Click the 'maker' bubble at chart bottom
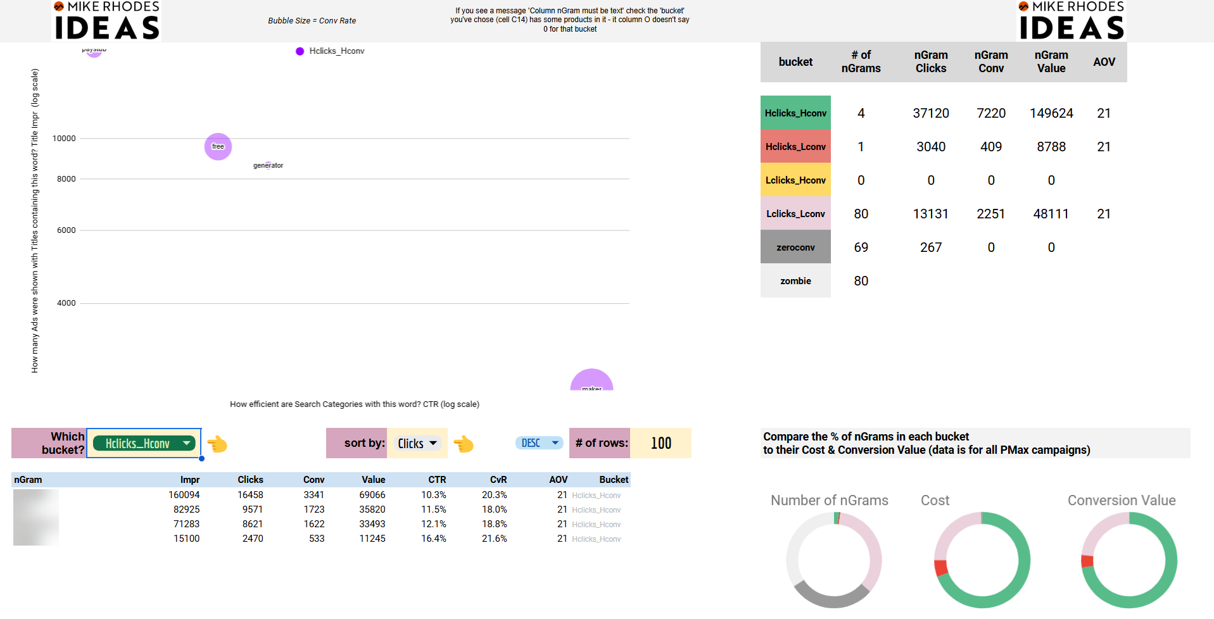 pyautogui.click(x=591, y=380)
